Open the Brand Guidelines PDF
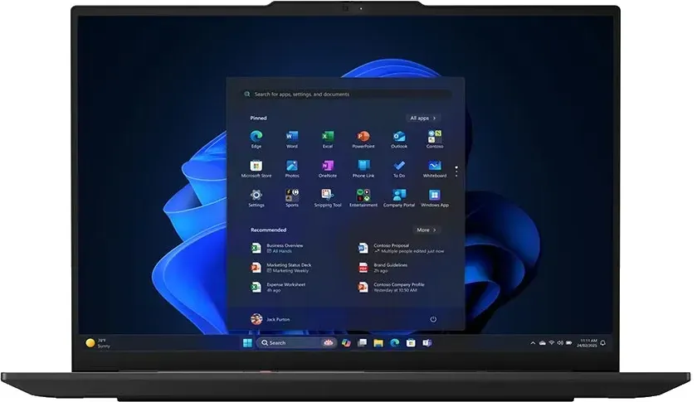The height and width of the screenshot is (402, 697). pyautogui.click(x=383, y=268)
